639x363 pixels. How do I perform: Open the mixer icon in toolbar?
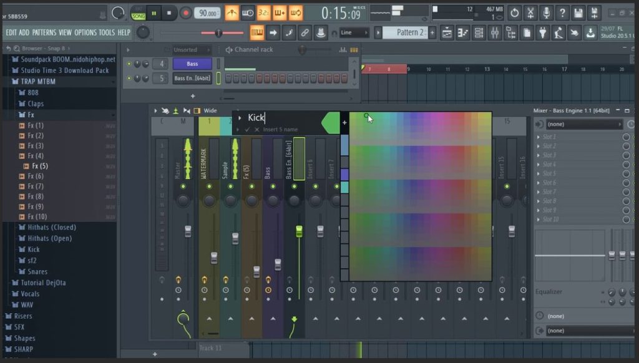495,32
